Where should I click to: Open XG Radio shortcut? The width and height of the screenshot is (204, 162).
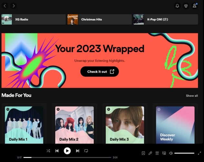pyautogui.click(x=34, y=19)
